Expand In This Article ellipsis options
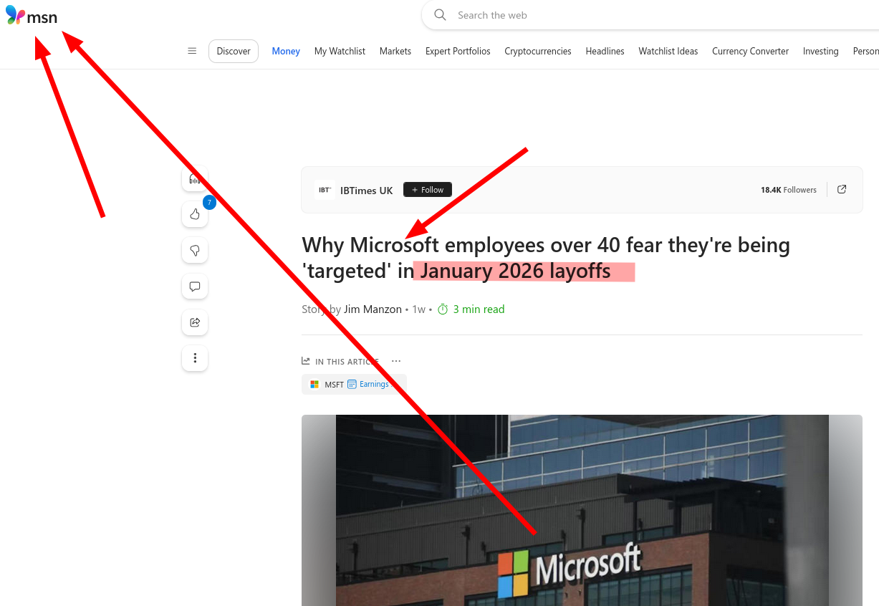879x606 pixels. [396, 362]
